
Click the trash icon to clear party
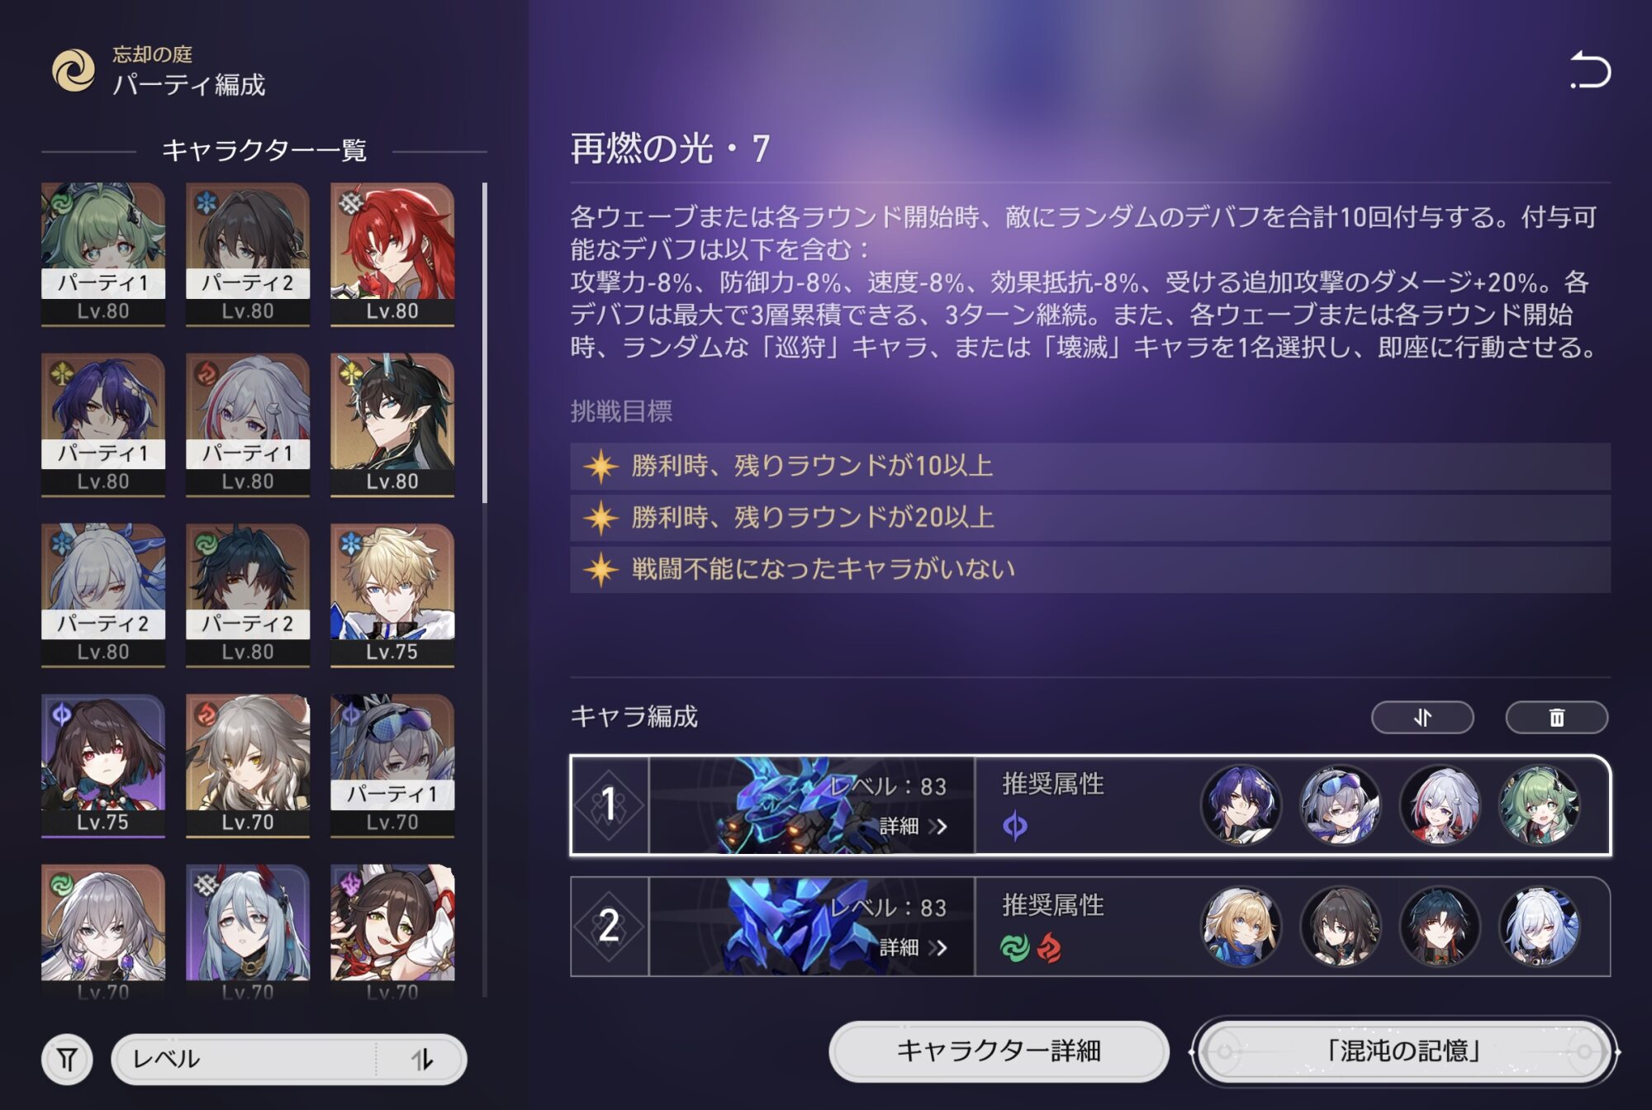click(x=1556, y=717)
